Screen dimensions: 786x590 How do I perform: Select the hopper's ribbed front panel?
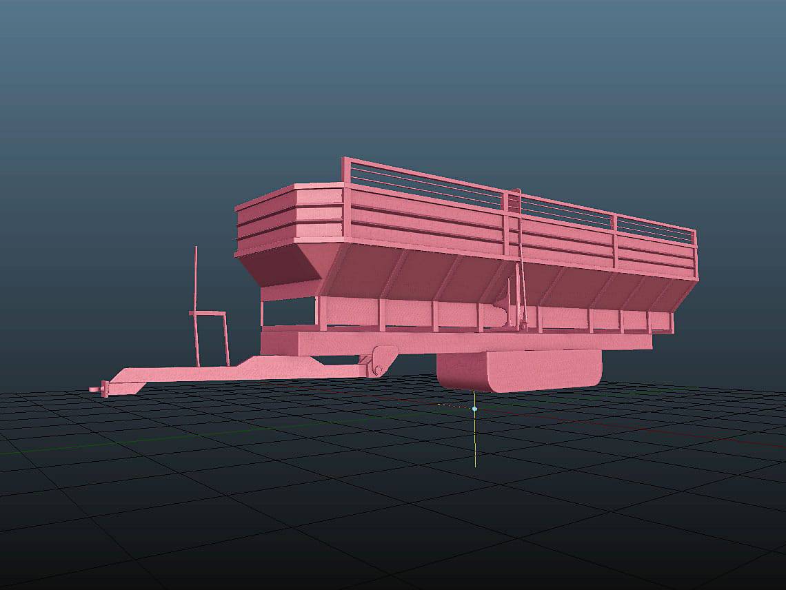(290, 221)
